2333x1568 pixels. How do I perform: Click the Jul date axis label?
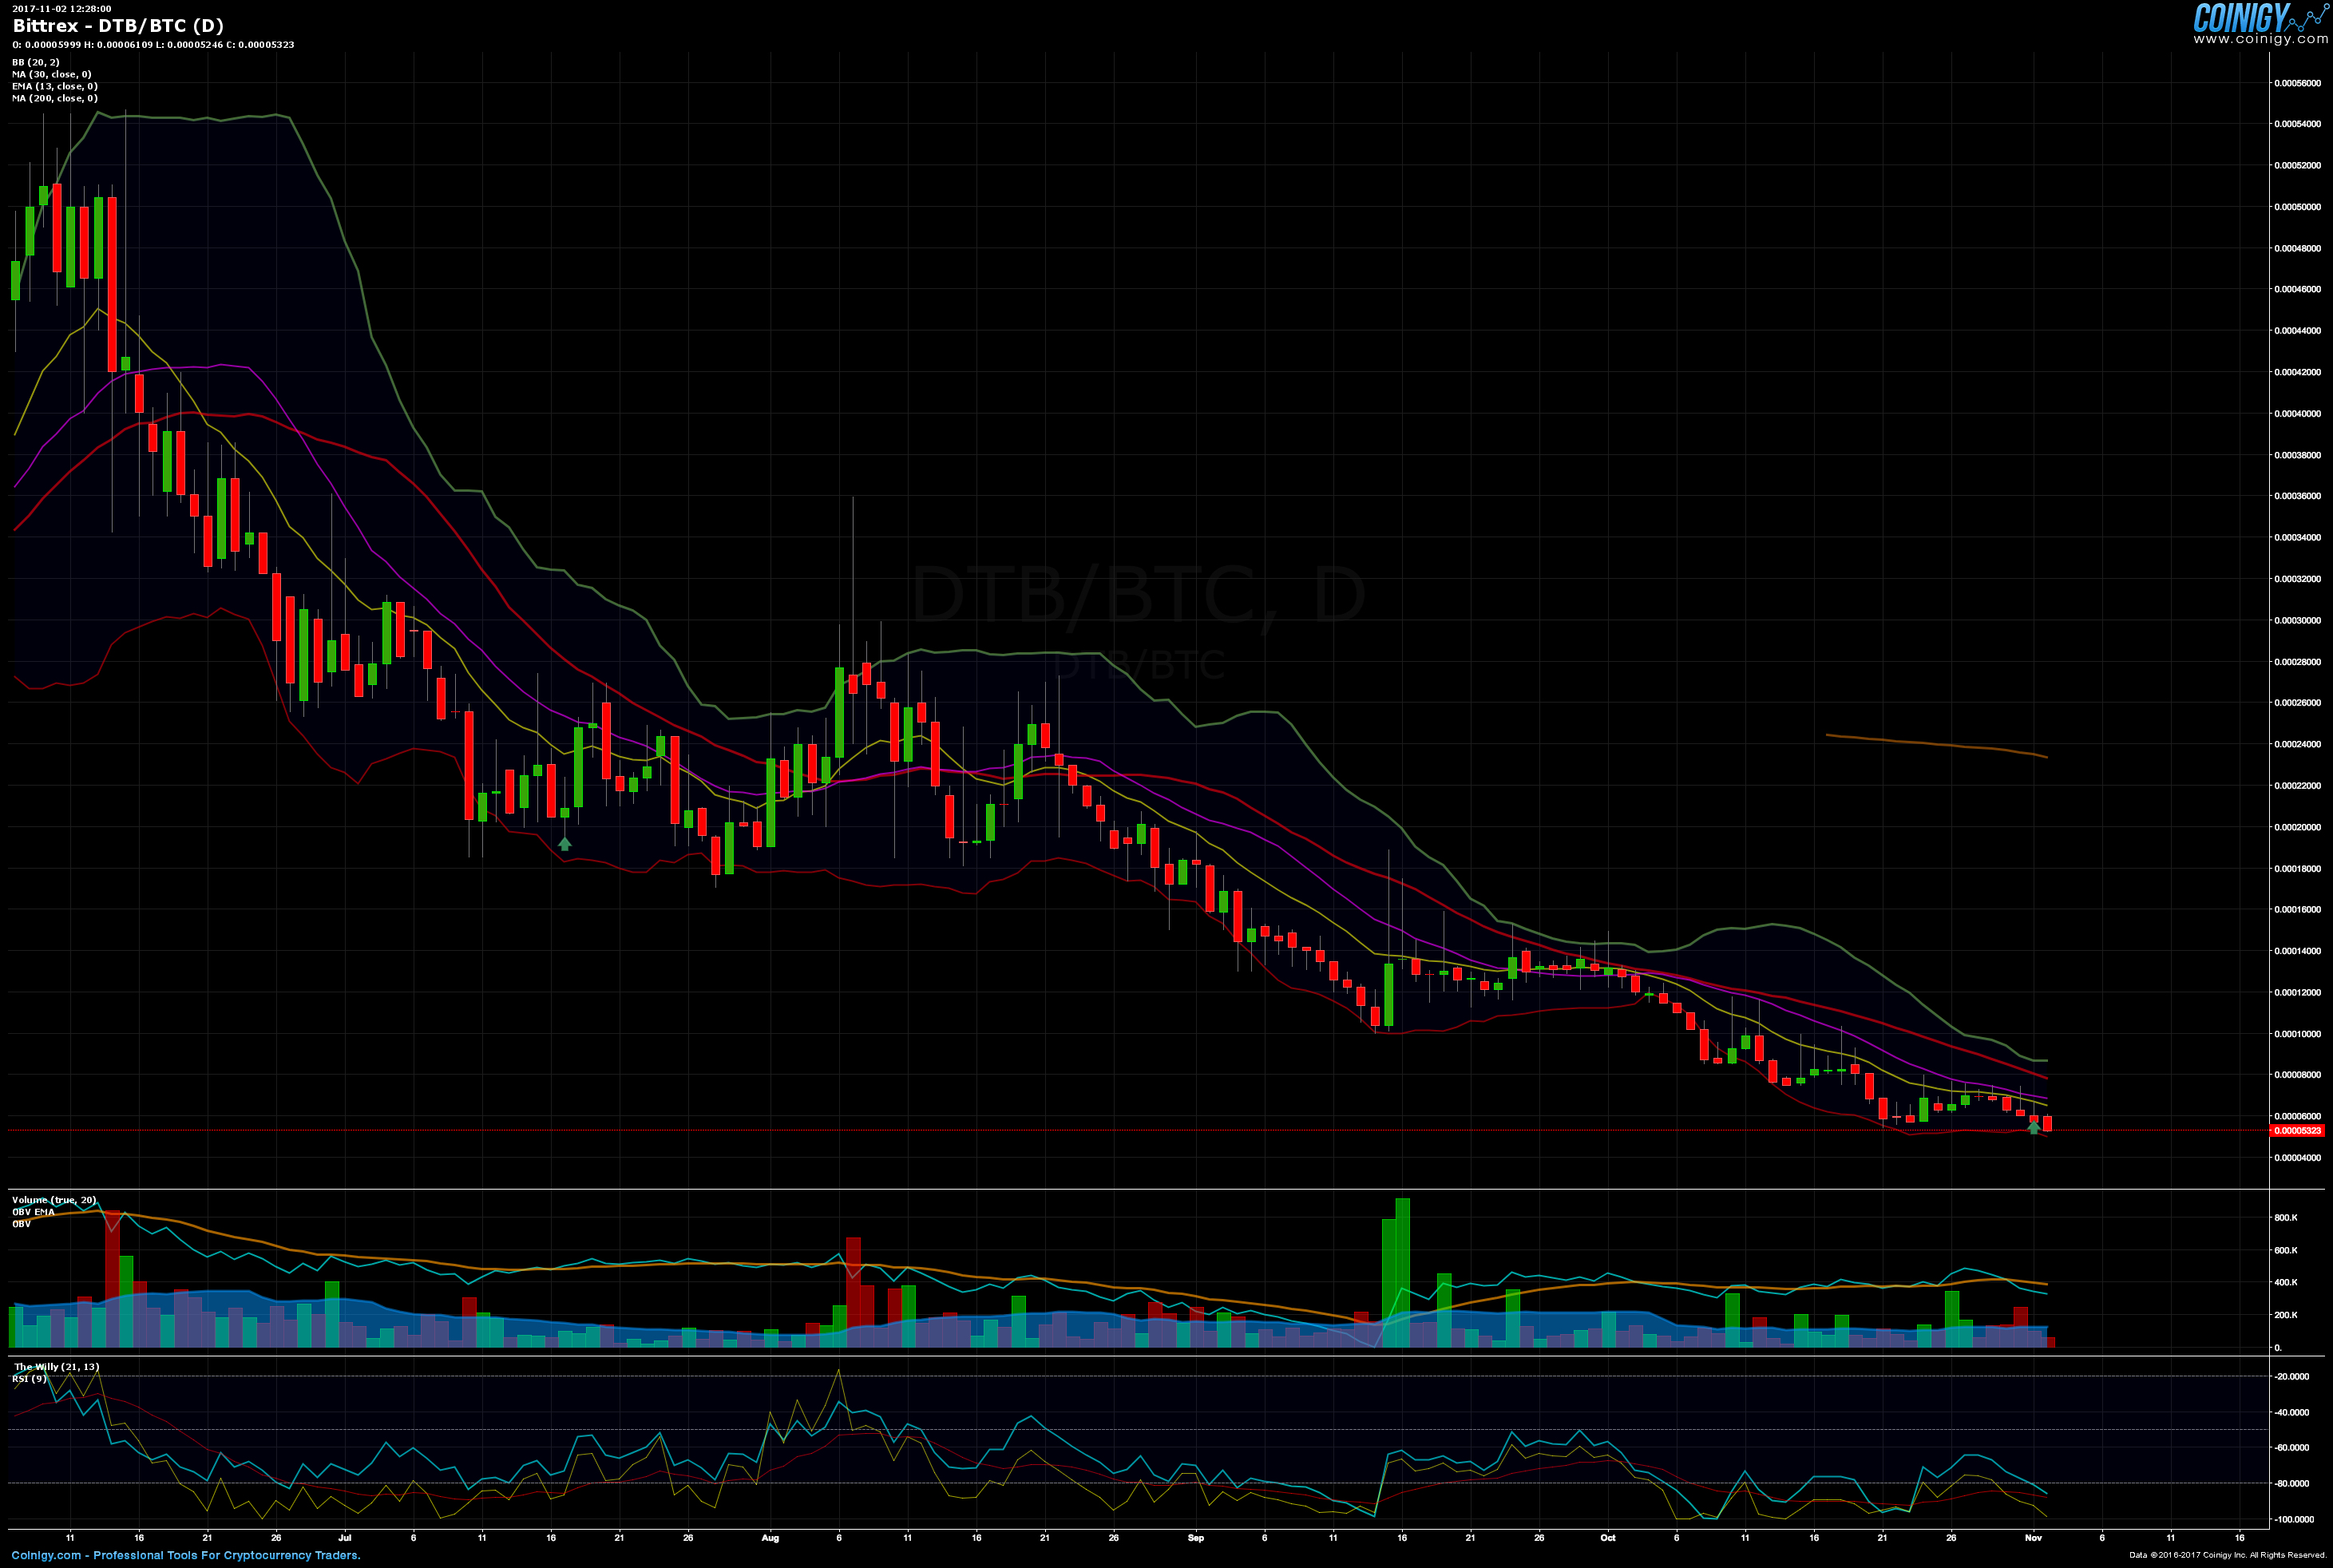click(344, 1538)
